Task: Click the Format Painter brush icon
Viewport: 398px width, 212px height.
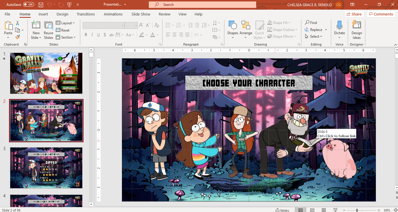Action: point(18,37)
